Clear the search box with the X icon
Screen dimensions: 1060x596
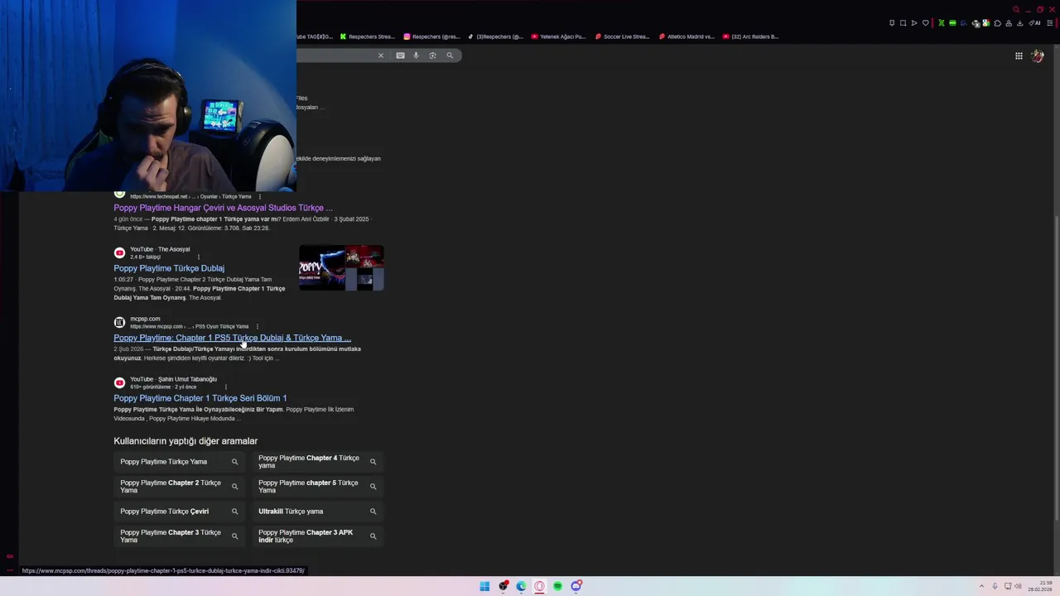(381, 55)
